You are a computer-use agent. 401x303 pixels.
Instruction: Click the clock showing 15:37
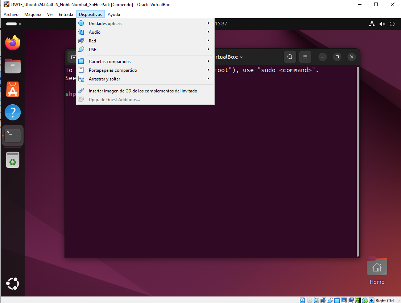[221, 24]
